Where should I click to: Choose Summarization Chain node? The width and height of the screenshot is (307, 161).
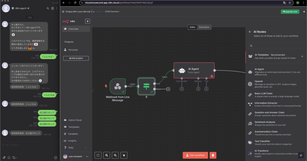[x=276, y=133]
